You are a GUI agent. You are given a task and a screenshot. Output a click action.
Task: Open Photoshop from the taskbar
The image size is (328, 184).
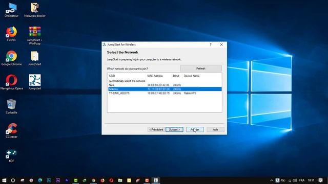pos(49,180)
